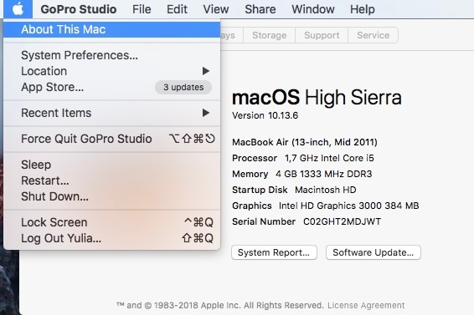This screenshot has width=474, height=315.
Task: Click the 3 updates badge
Action: (x=183, y=87)
